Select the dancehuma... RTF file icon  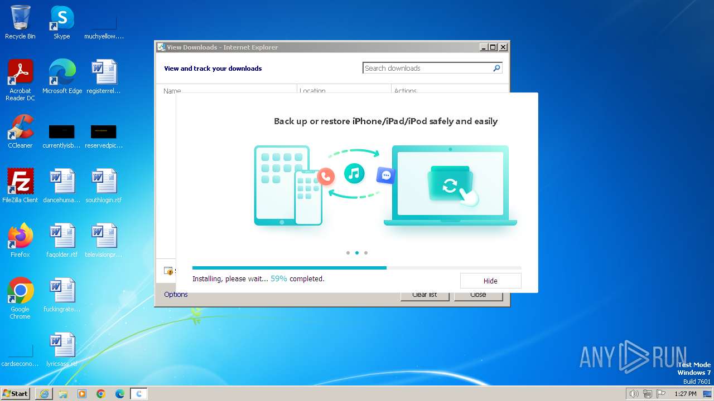pos(62,185)
